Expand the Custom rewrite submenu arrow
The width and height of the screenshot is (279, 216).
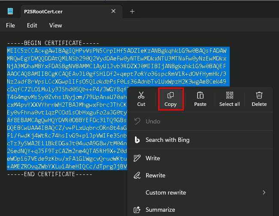pyautogui.click(x=264, y=192)
